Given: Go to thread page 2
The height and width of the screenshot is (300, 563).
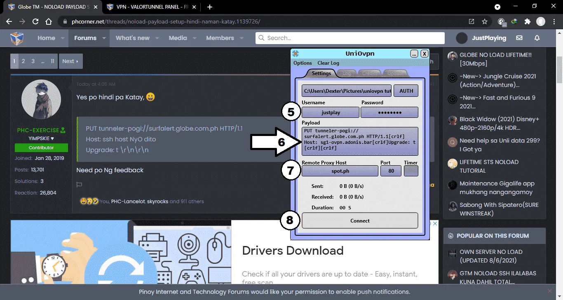Looking at the screenshot, I should [x=23, y=61].
